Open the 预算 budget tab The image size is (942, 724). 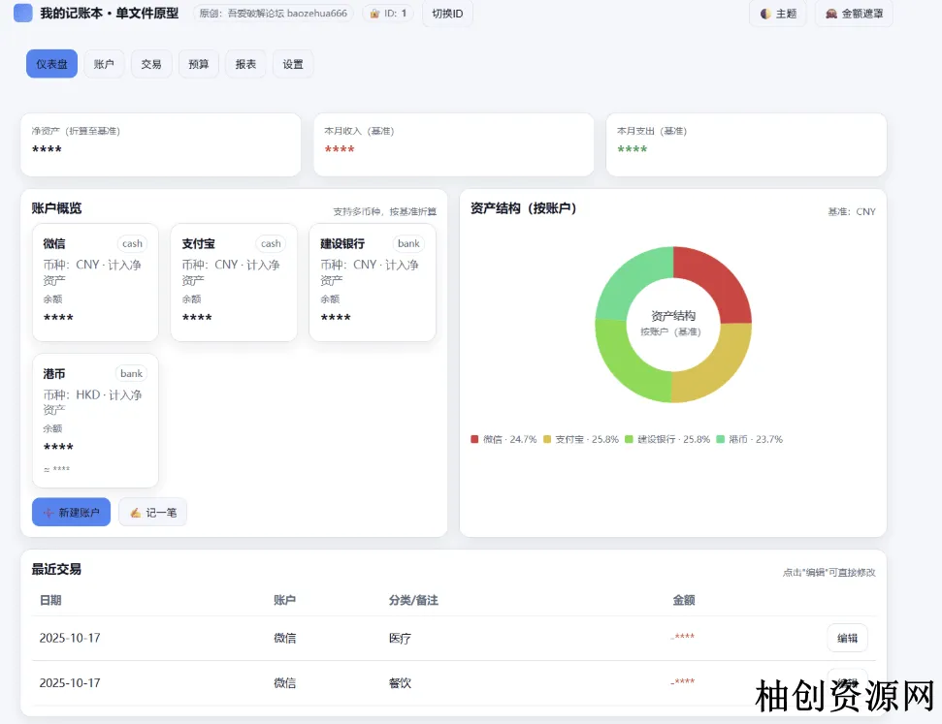pos(199,64)
